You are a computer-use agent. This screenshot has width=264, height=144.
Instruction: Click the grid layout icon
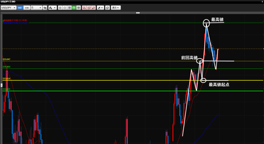coord(69,8)
